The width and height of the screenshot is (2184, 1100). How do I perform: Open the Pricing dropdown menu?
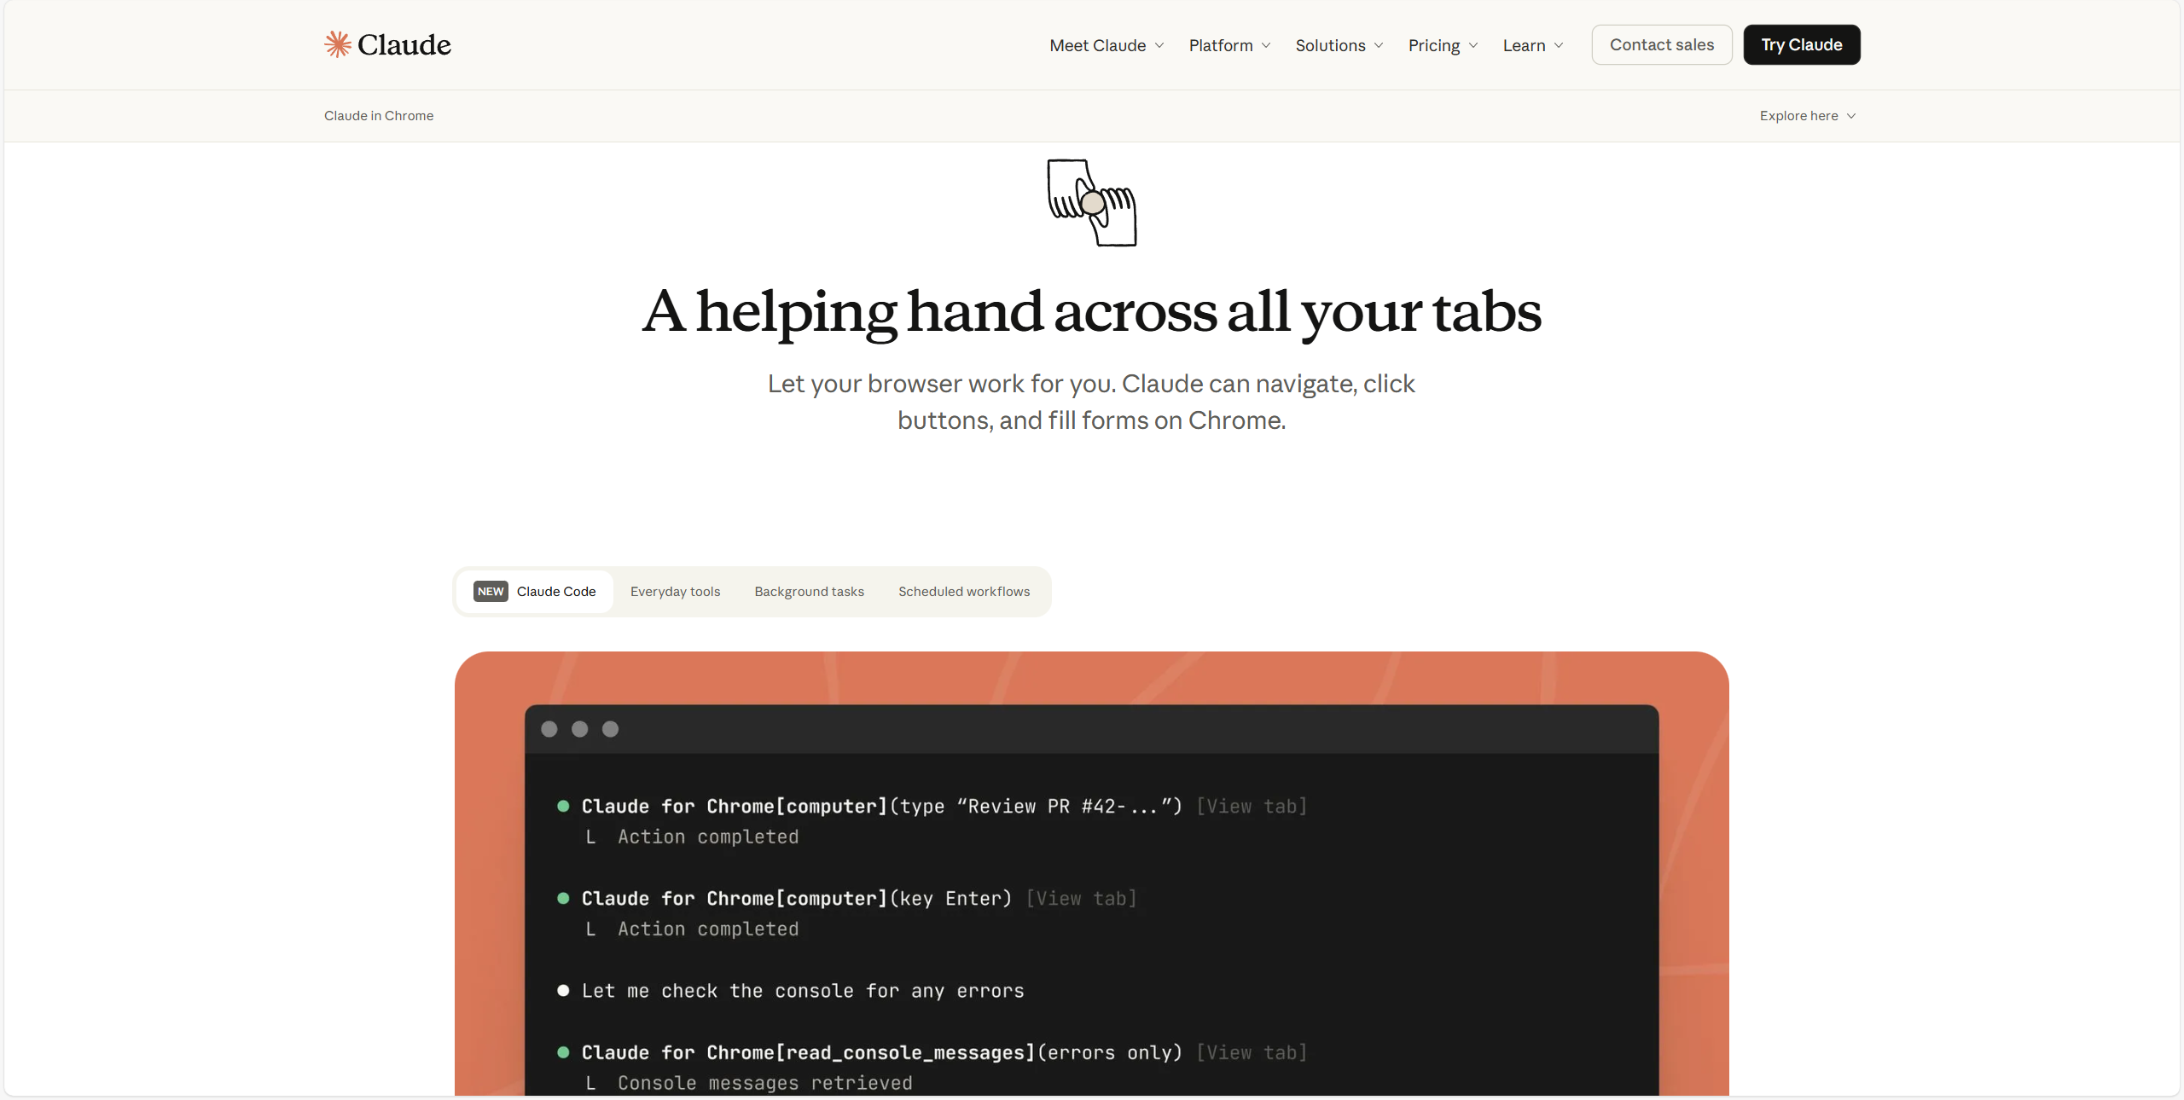click(1443, 45)
